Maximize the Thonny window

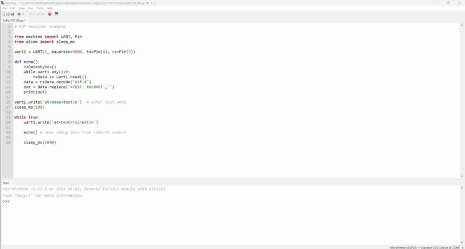click(448, 3)
